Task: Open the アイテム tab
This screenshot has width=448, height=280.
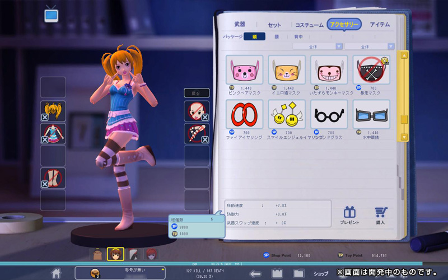Action: pos(380,25)
